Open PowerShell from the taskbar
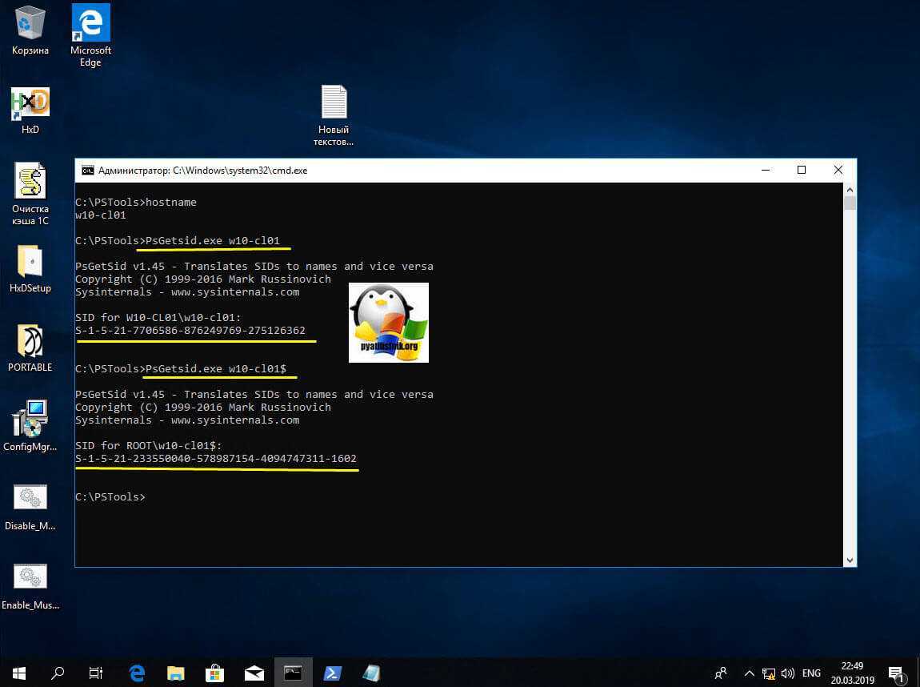Image resolution: width=920 pixels, height=687 pixels. pos(332,673)
